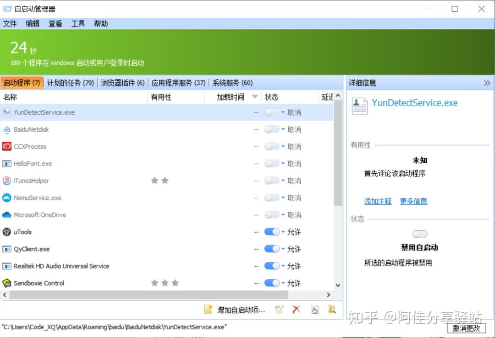The width and height of the screenshot is (495, 338).
Task: Open the 查看 menu
Action: [x=55, y=24]
